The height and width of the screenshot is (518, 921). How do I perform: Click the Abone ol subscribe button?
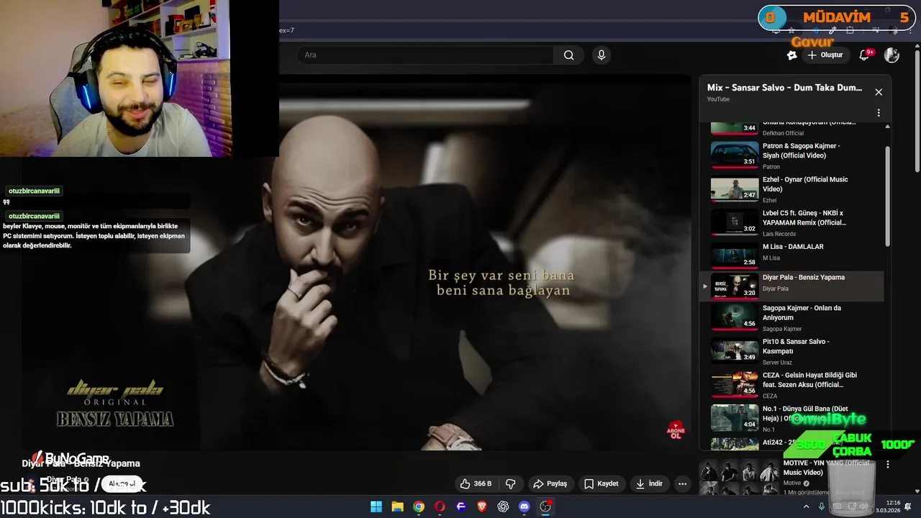(x=122, y=483)
